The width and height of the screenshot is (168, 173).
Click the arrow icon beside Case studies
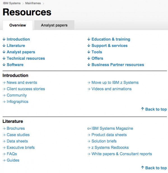coord(4,135)
